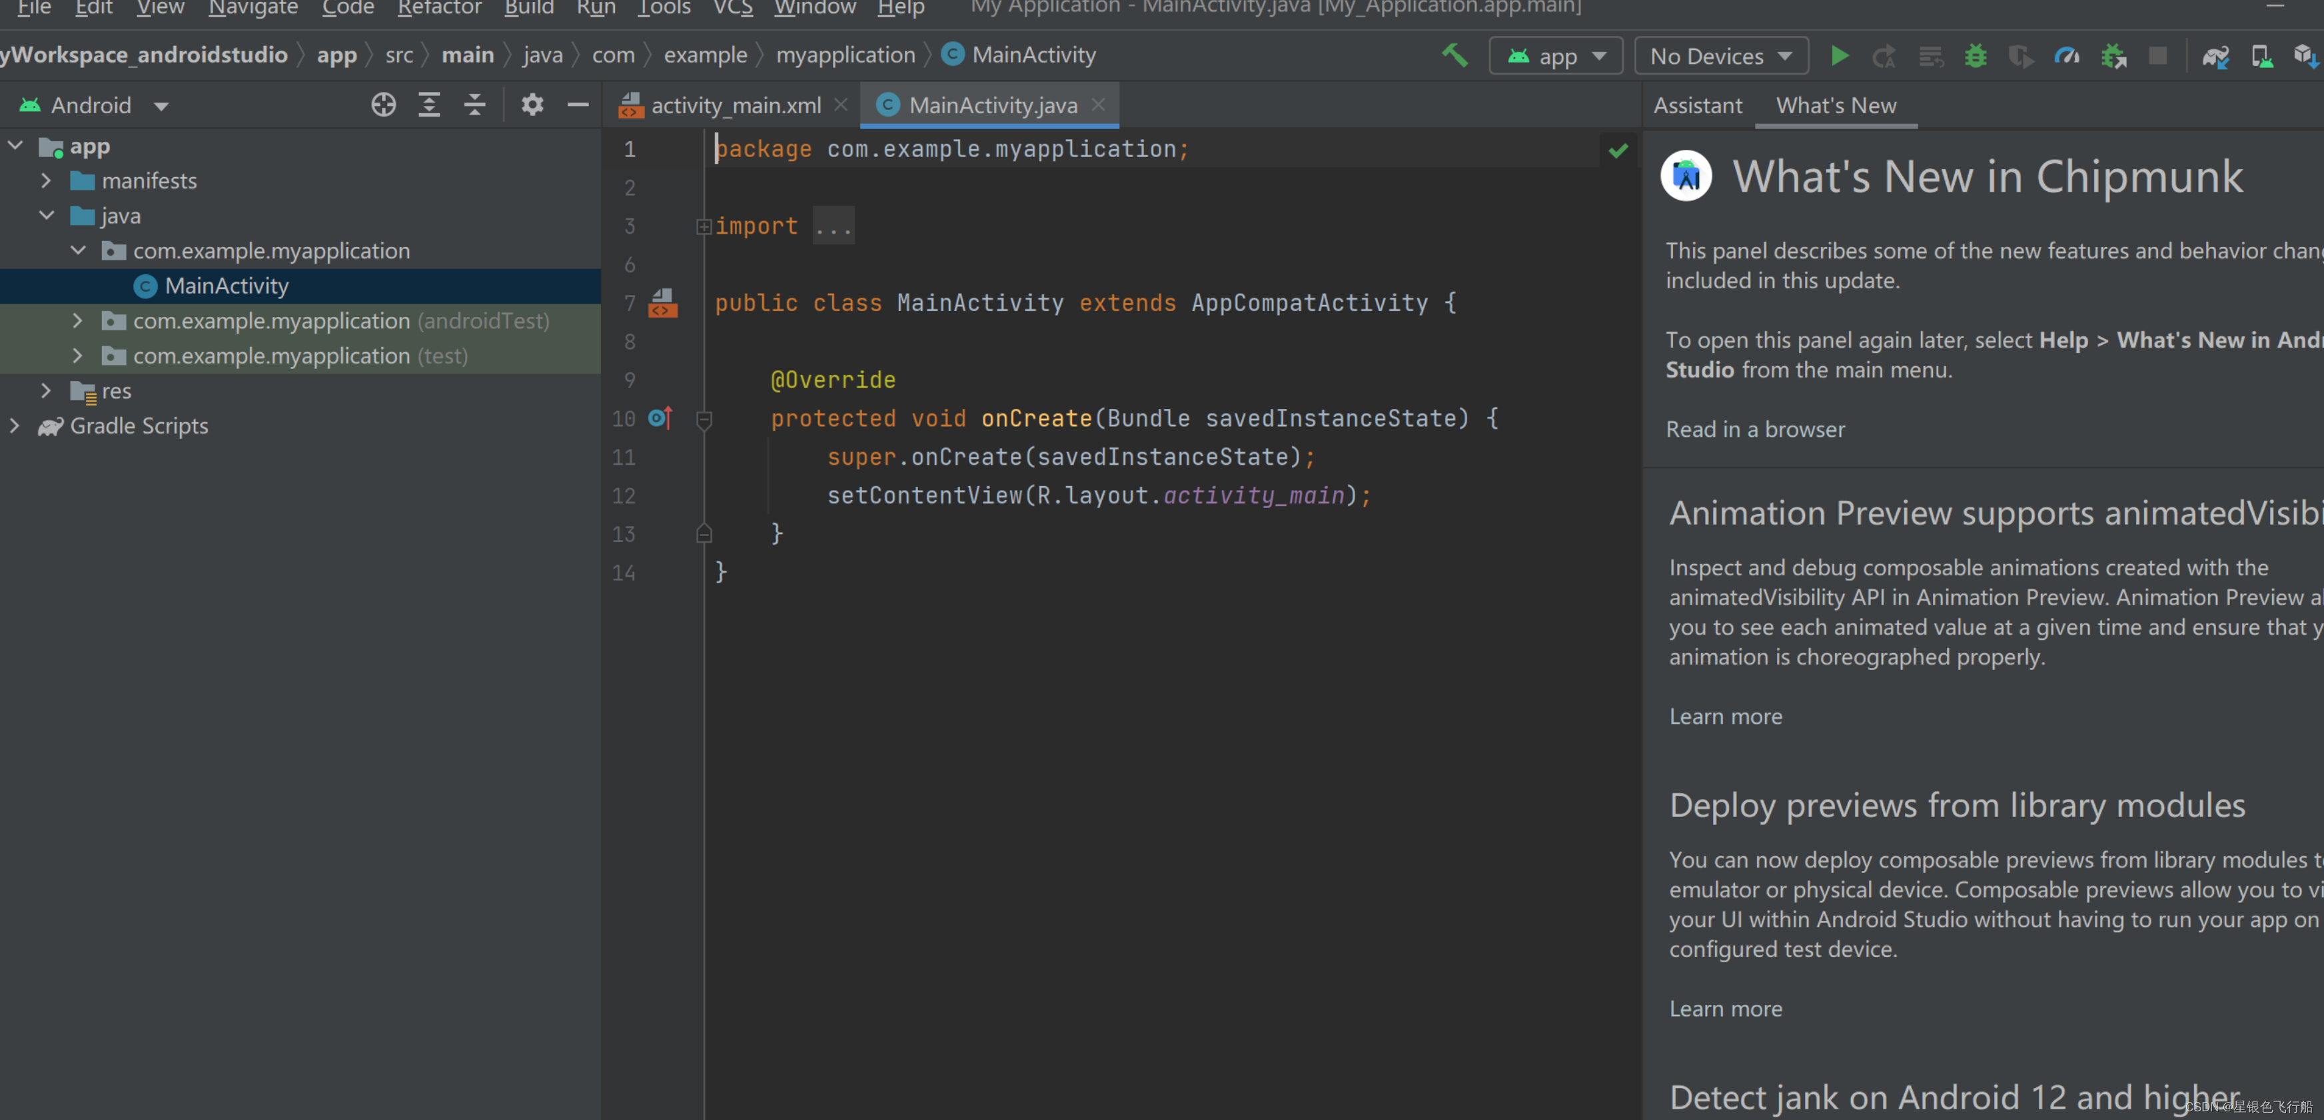Click Read in a browser link
The image size is (2324, 1120).
pyautogui.click(x=1754, y=428)
